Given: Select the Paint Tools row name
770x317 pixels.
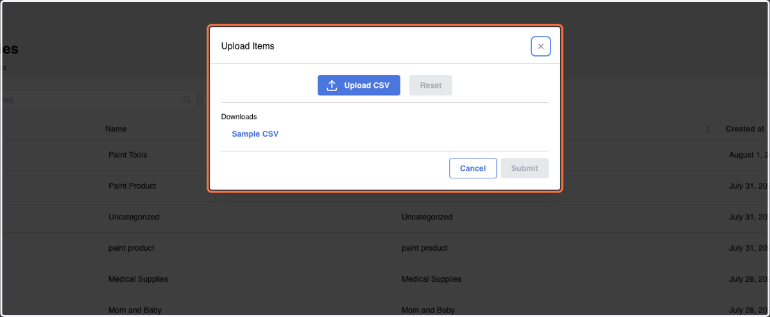Looking at the screenshot, I should point(128,155).
